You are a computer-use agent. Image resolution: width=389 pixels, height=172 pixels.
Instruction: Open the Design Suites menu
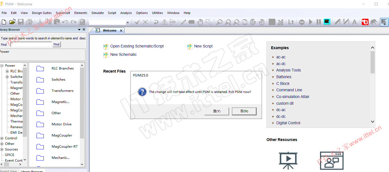pyautogui.click(x=42, y=13)
